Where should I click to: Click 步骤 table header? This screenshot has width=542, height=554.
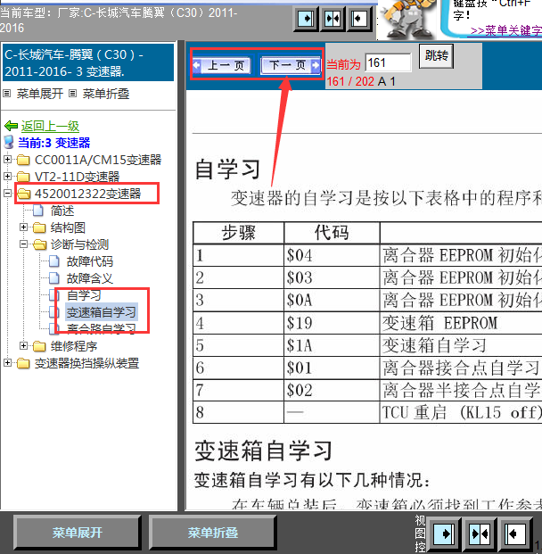[238, 233]
